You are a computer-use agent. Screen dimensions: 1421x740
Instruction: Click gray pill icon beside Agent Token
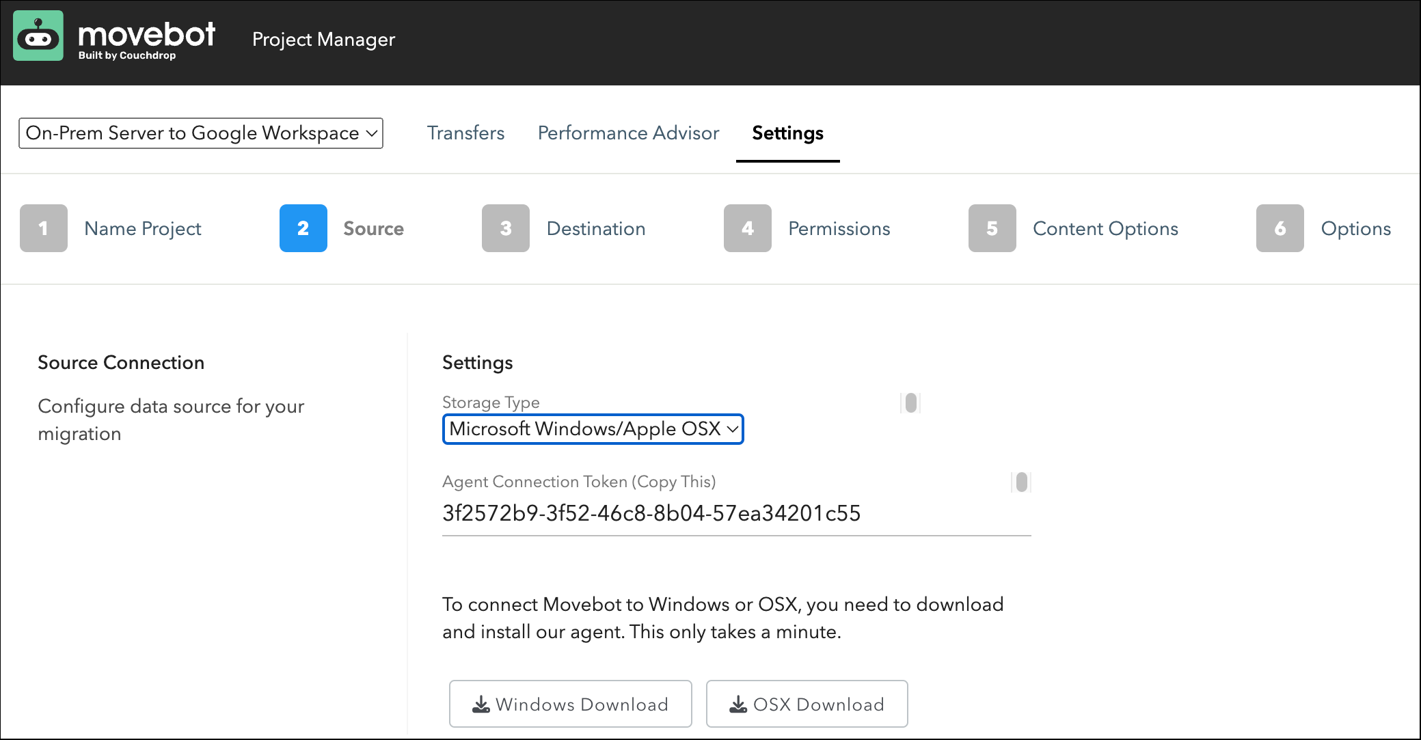coord(1021,482)
